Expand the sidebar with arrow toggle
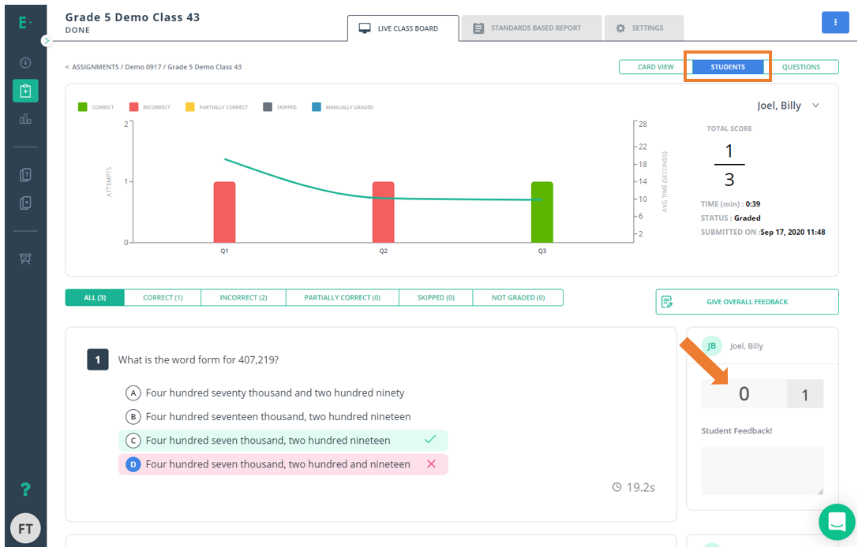 tap(46, 40)
